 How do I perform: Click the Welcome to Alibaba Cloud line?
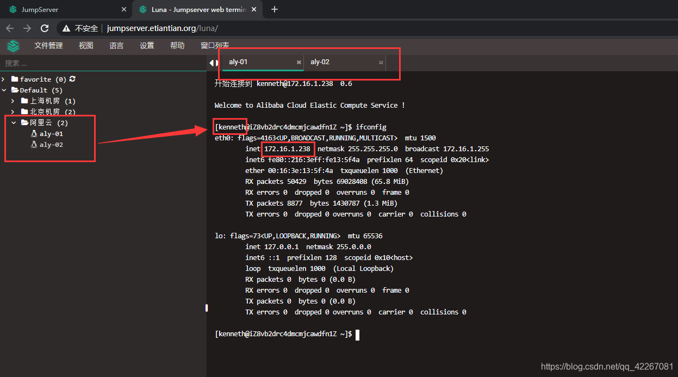coord(310,105)
